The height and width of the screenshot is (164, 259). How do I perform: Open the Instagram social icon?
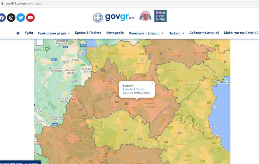click(11, 18)
